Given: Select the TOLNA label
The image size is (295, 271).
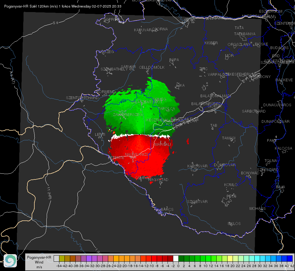Looking at the screenshot, I should (x=271, y=161).
